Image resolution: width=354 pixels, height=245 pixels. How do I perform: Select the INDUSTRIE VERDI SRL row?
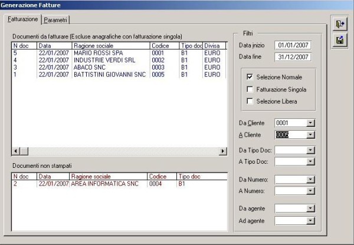[x=119, y=60]
